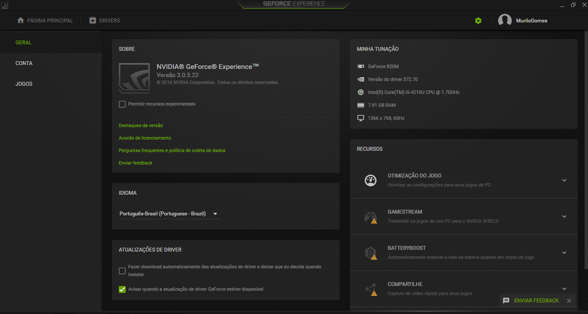
Task: Click the Versão 3.0.5.22 text
Action: 177,75
